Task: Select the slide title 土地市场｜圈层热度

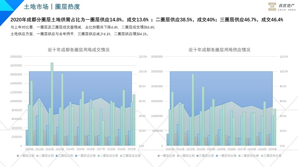Action: coord(51,7)
